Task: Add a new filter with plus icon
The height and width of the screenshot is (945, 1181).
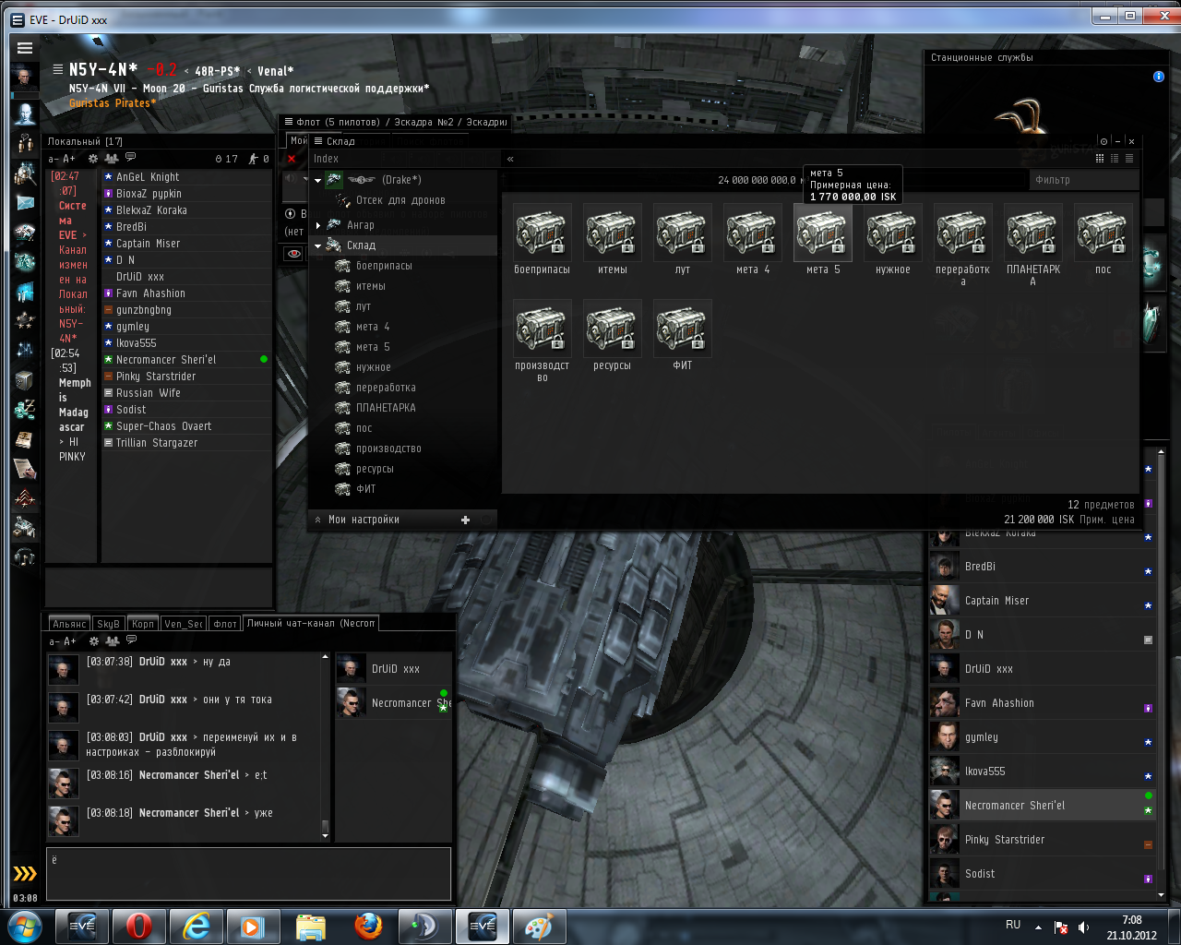Action: click(x=466, y=520)
